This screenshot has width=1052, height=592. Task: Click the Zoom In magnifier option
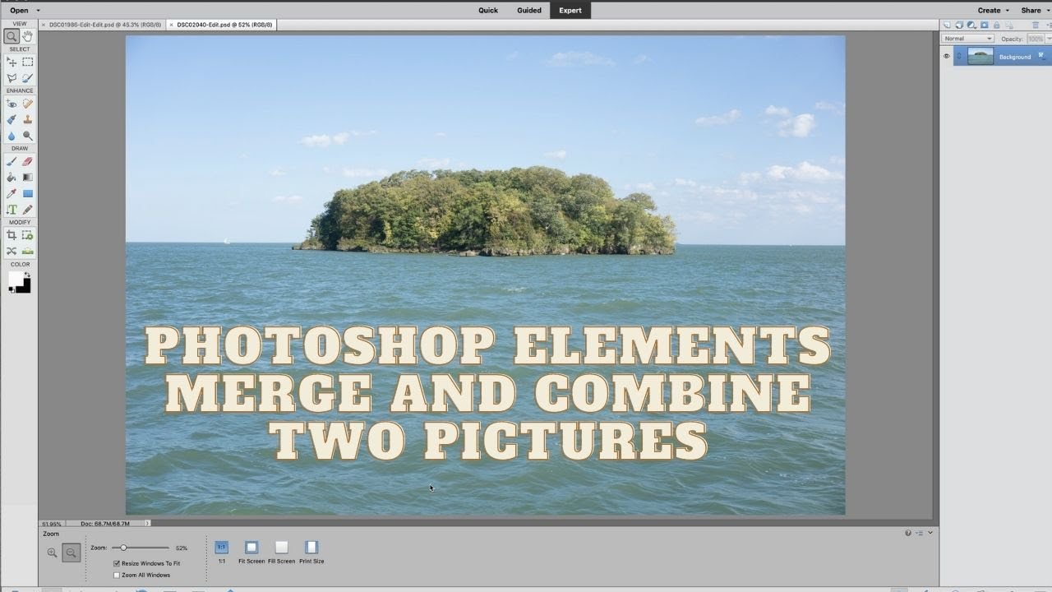pyautogui.click(x=52, y=553)
